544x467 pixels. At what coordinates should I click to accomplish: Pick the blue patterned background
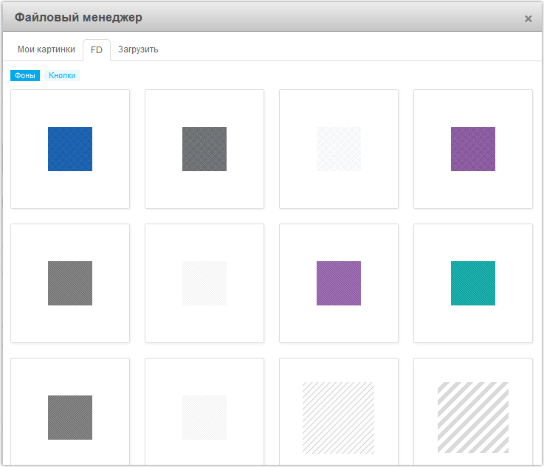point(70,149)
